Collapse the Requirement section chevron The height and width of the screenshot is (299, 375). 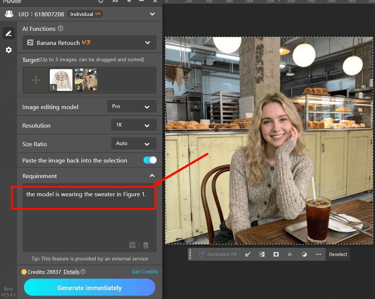[152, 176]
